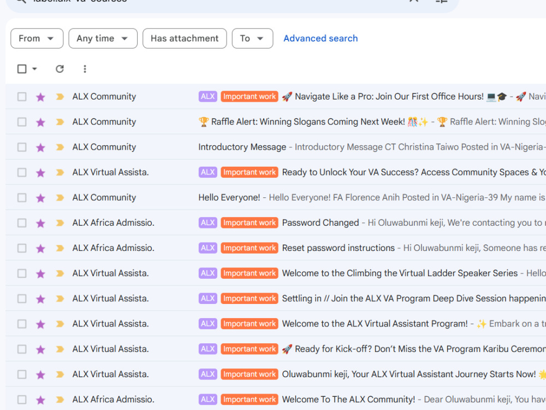This screenshot has height=410, width=546.
Task: Unstar the Hello Everyone email
Action: point(40,198)
